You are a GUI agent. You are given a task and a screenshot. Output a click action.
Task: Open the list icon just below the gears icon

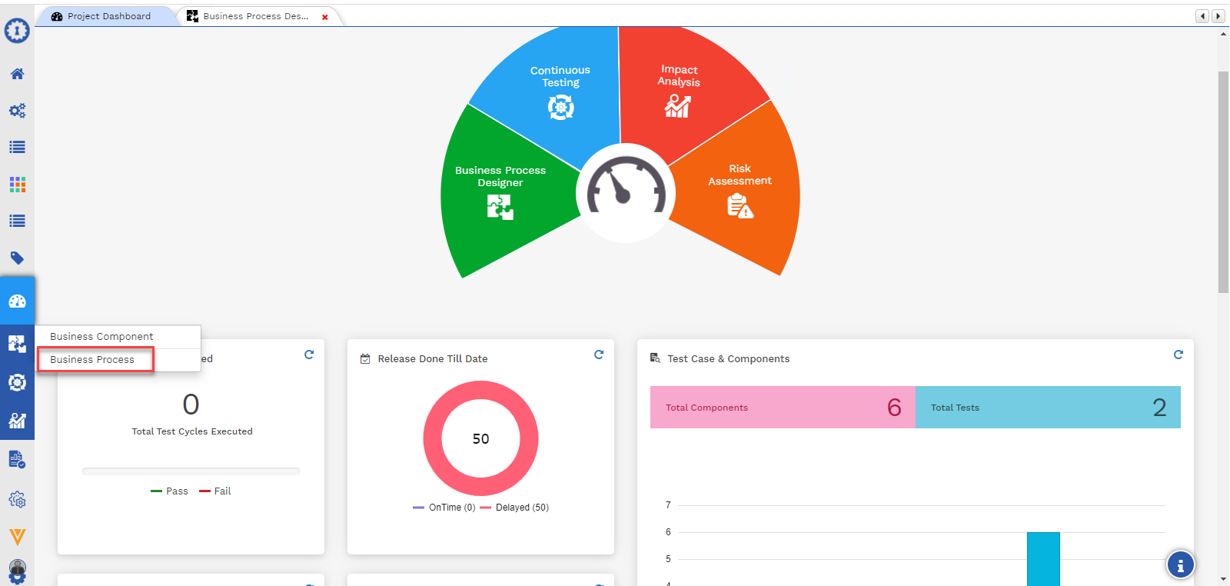tap(17, 147)
